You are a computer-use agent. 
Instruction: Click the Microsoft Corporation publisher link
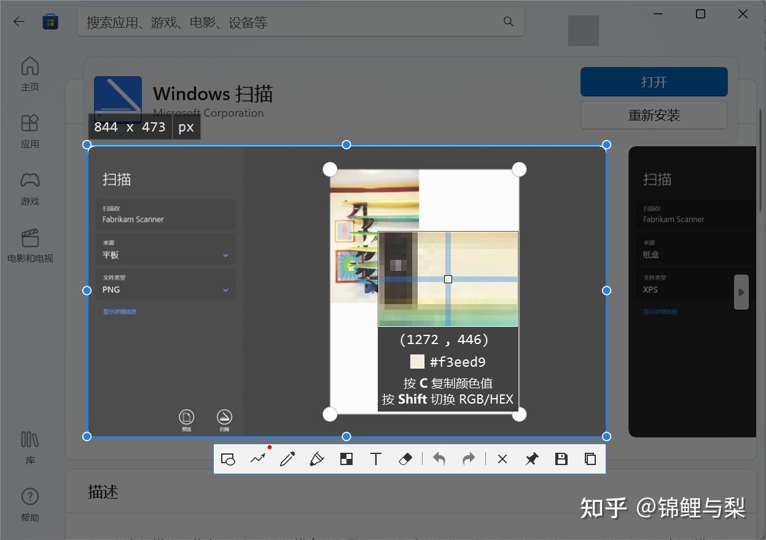pos(208,113)
